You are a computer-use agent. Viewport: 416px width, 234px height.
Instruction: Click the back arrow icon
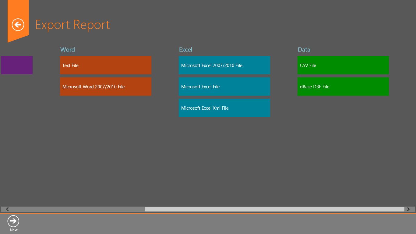[x=18, y=25]
